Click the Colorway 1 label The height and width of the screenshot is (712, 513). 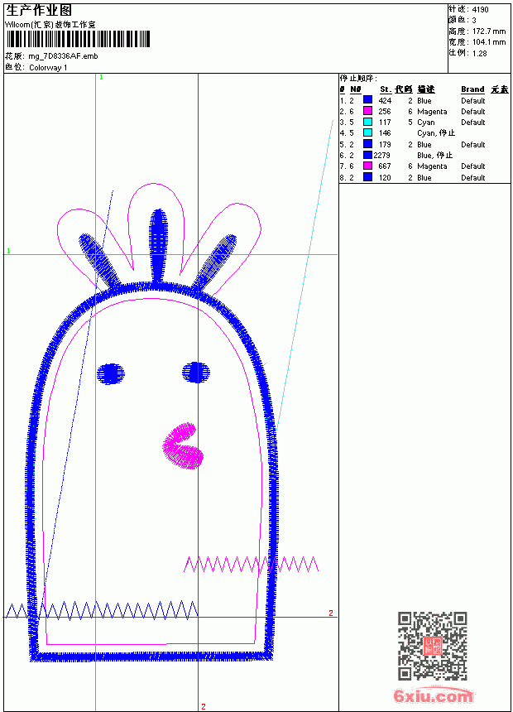point(48,68)
